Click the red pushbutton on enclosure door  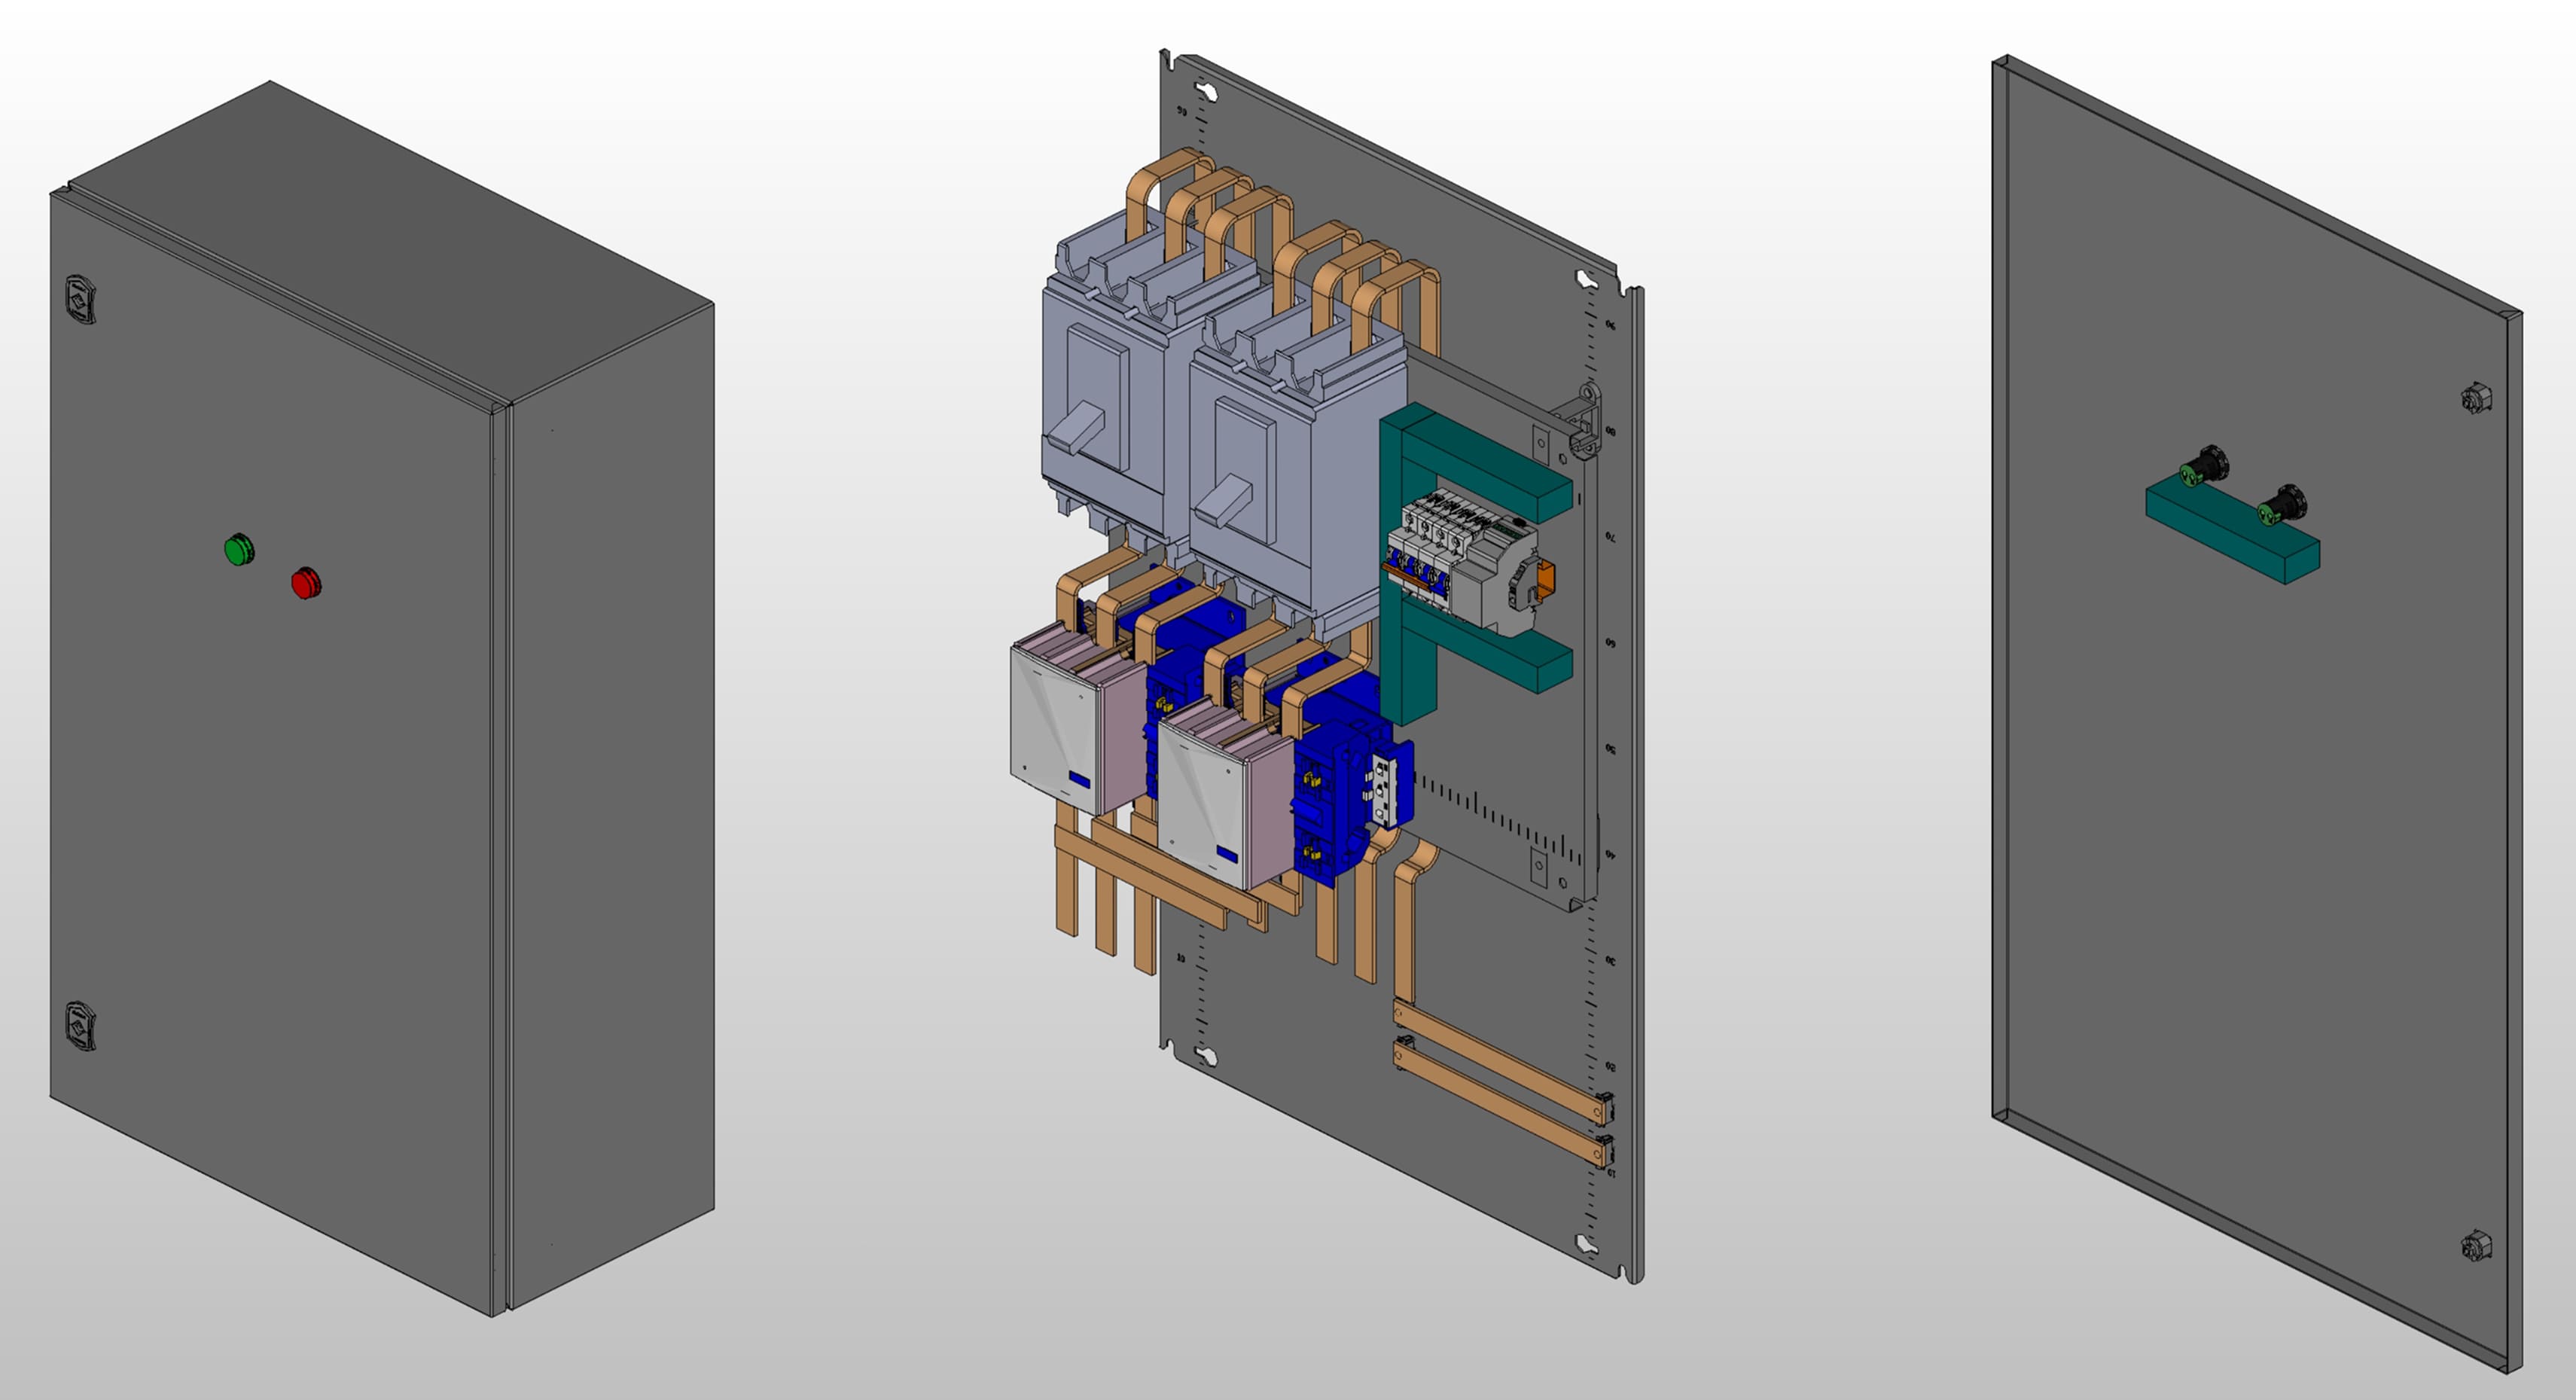pyautogui.click(x=305, y=583)
